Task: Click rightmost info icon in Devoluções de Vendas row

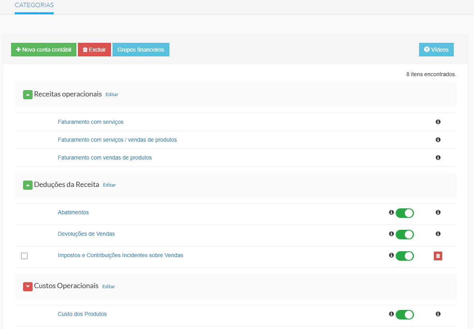Action: coord(438,234)
